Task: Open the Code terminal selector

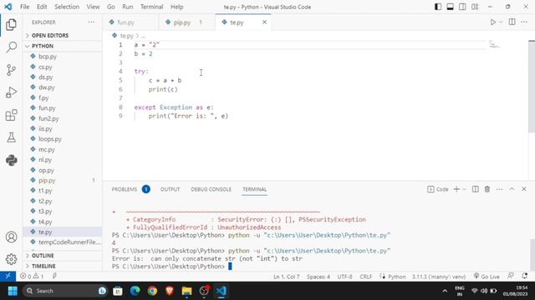Action: 438,189
